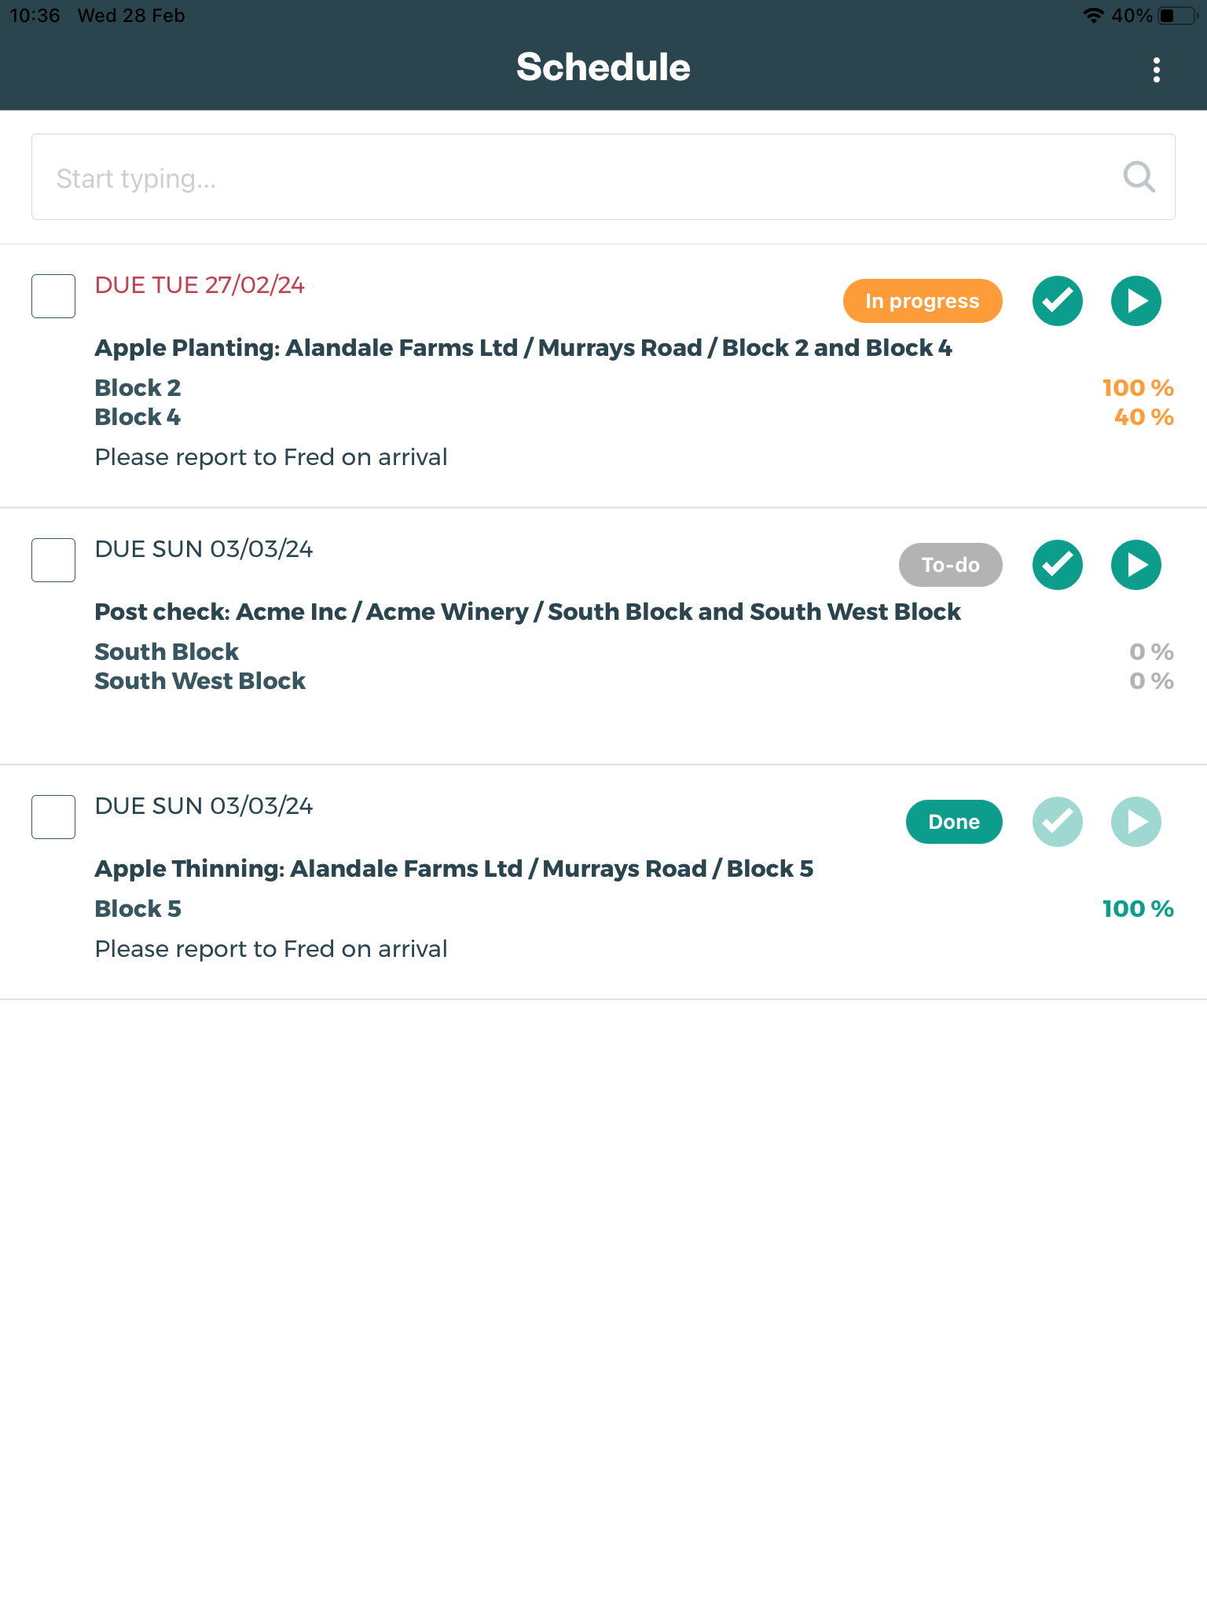Open the Apple Thinning Block 5 task
This screenshot has width=1207, height=1609.
453,869
